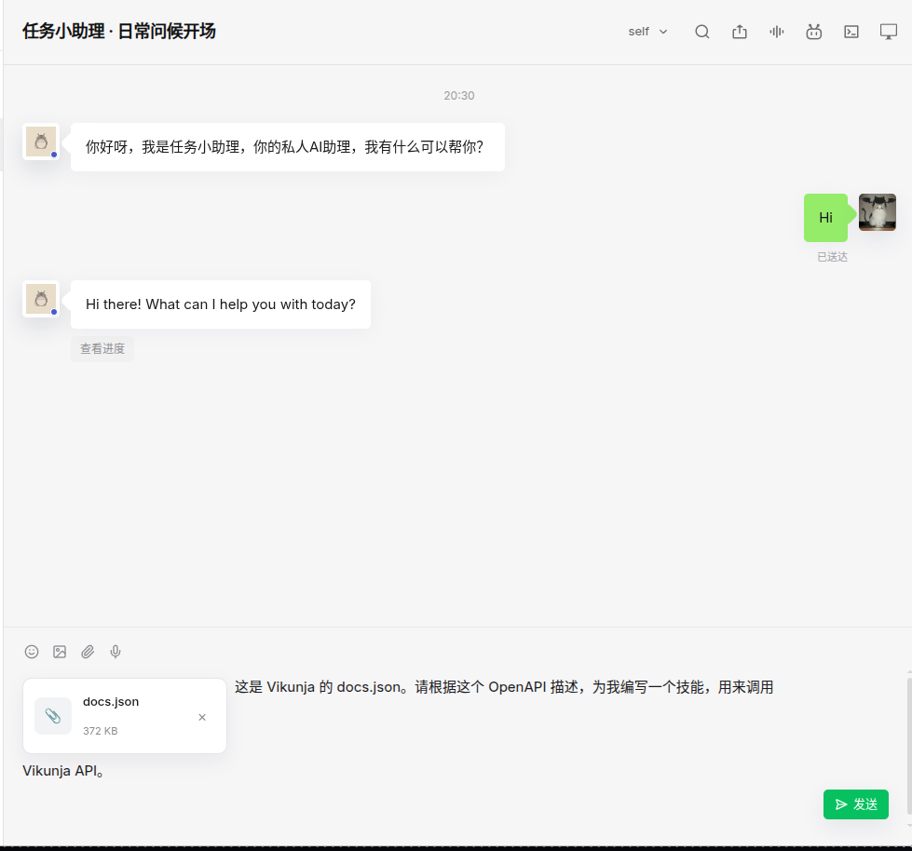Click the 20:30 timestamp

(459, 95)
